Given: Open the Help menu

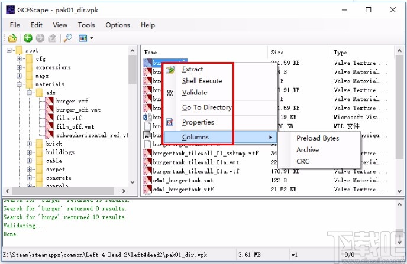Looking at the screenshot, I should (148, 25).
